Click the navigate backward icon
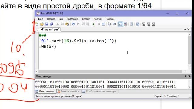Image resolution: width=194 pixels, height=109 pixels. point(83,24)
